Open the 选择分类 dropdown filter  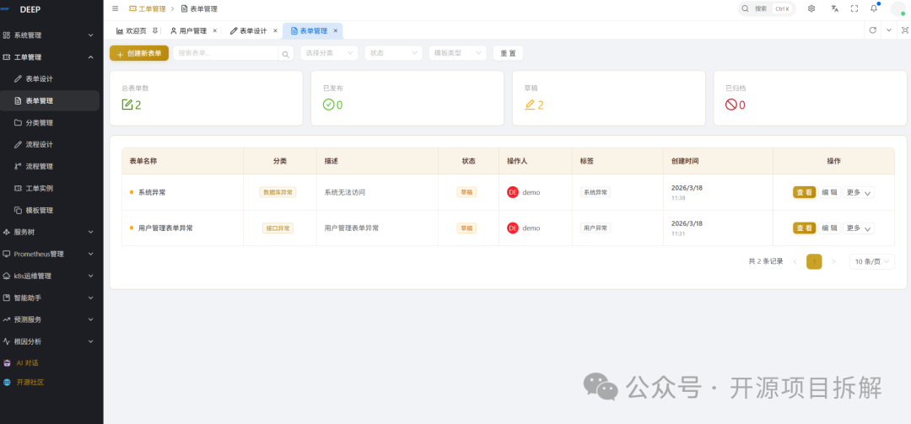click(x=329, y=53)
